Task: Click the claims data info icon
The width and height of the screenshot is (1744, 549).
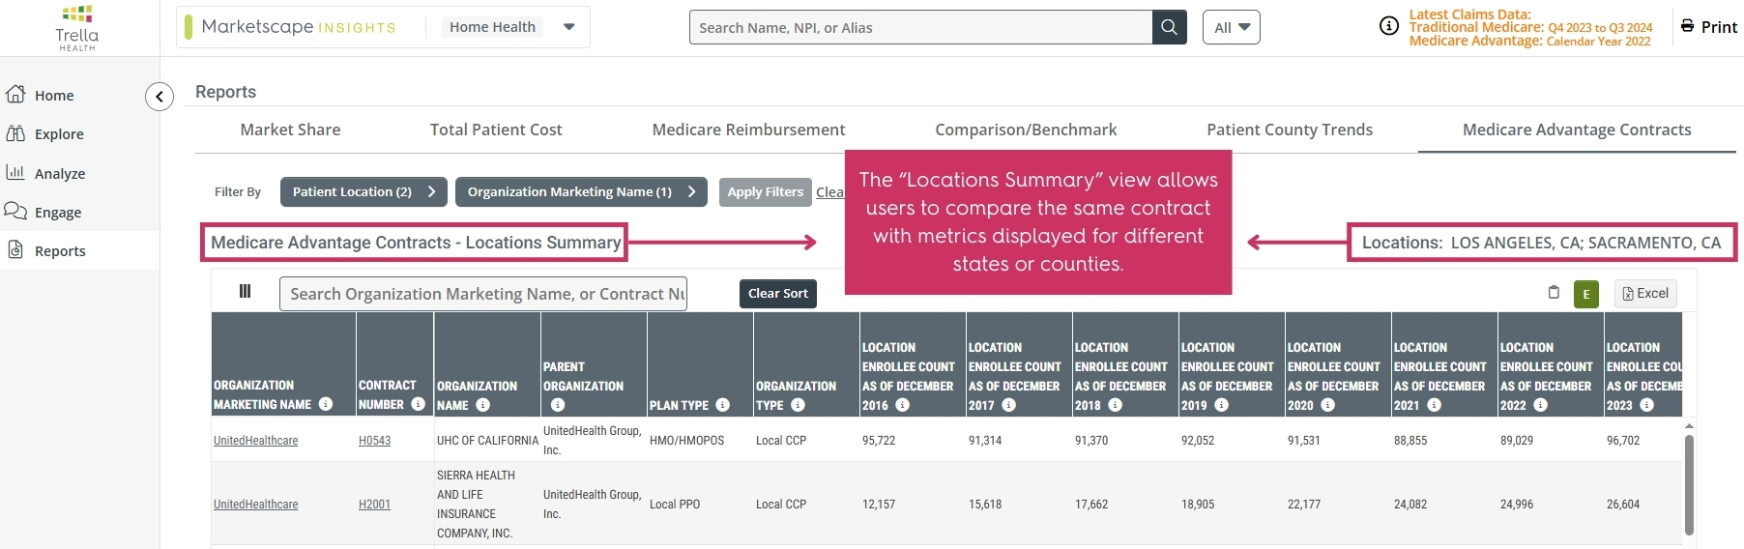Action: 1389,26
